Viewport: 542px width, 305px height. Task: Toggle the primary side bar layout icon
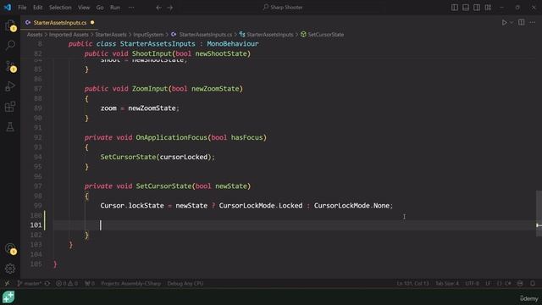[455, 8]
